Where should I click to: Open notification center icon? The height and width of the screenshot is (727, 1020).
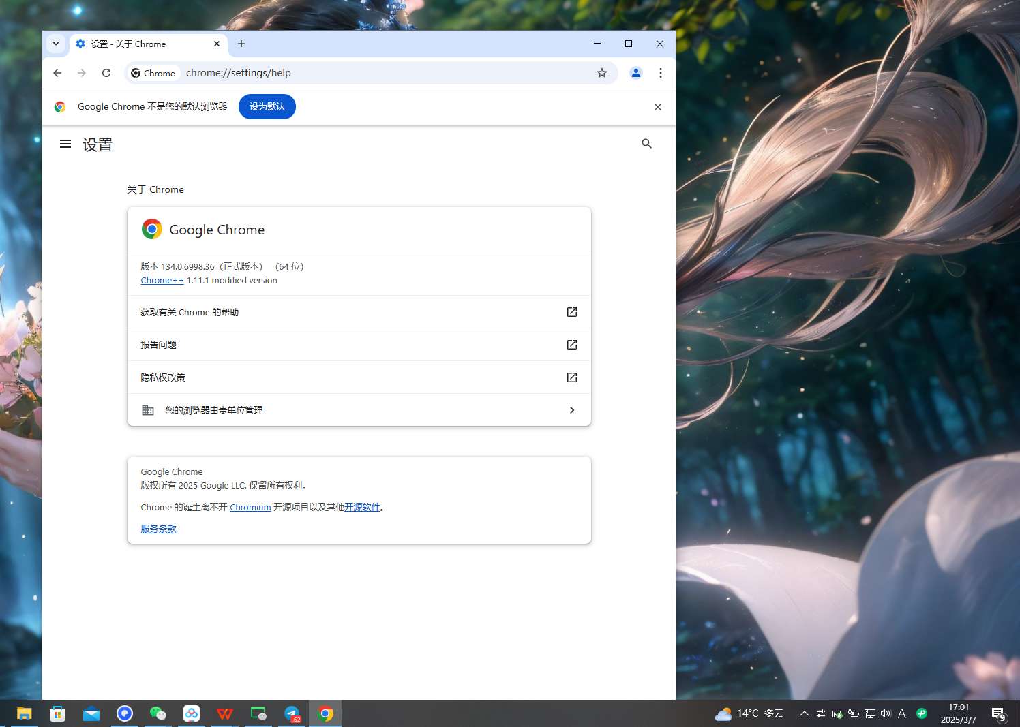pos(999,714)
